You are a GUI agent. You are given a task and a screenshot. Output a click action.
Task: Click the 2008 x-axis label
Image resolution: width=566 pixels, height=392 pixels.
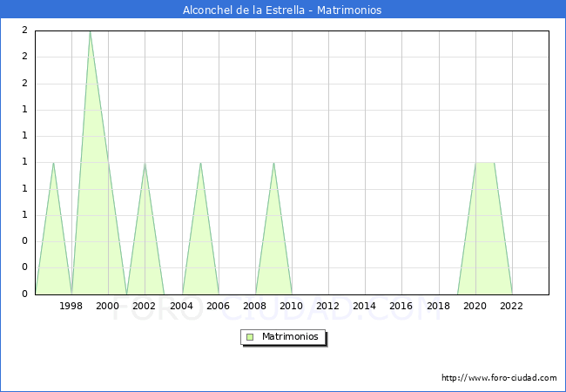(x=255, y=306)
